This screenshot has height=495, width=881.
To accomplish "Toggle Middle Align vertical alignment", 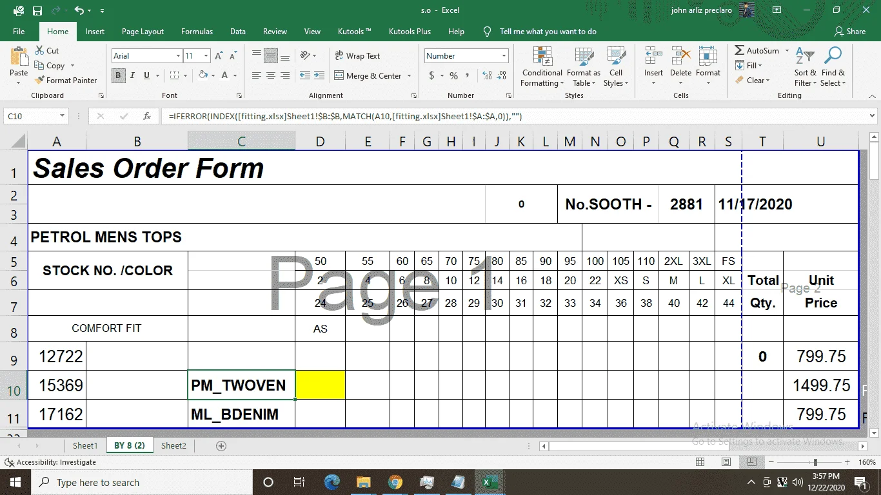I will [271, 56].
